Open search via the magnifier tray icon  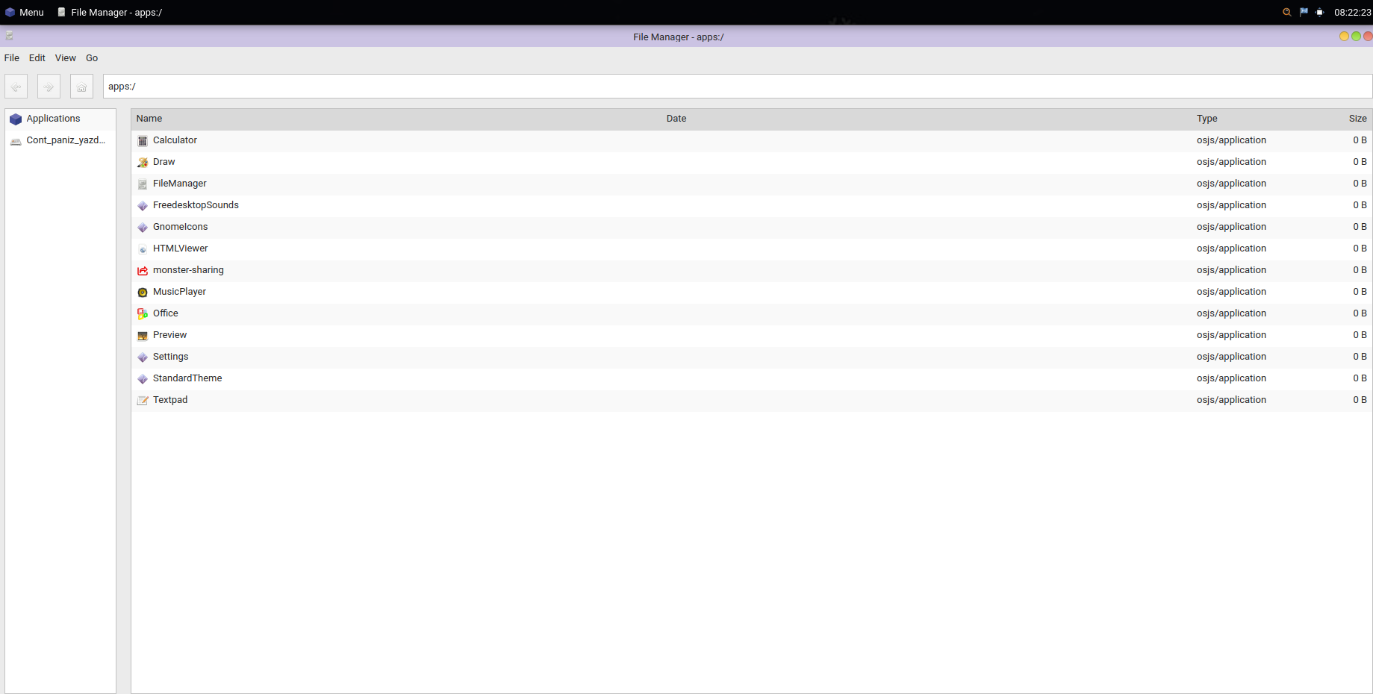point(1287,12)
